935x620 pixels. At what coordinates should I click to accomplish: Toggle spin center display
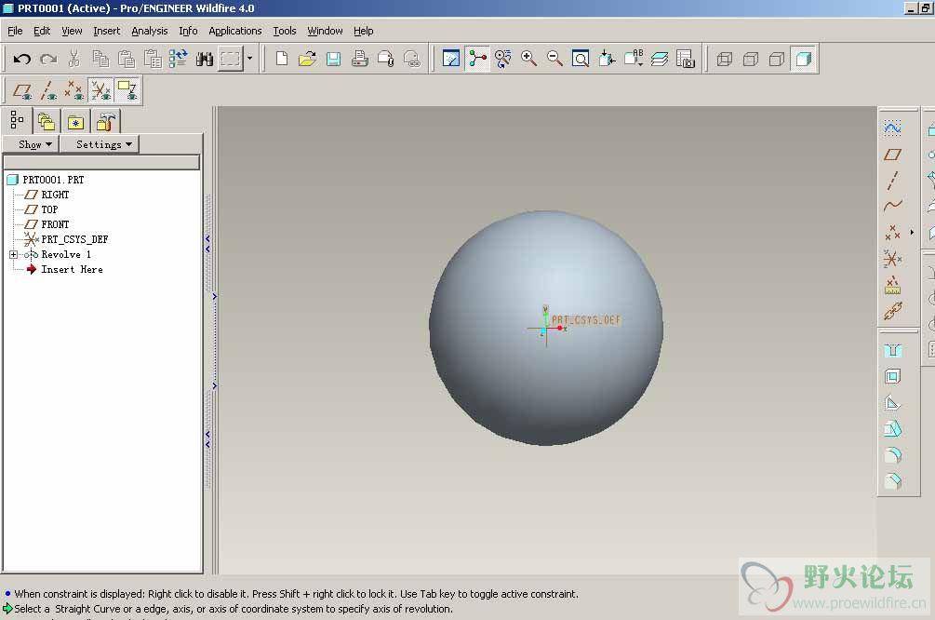pos(477,59)
